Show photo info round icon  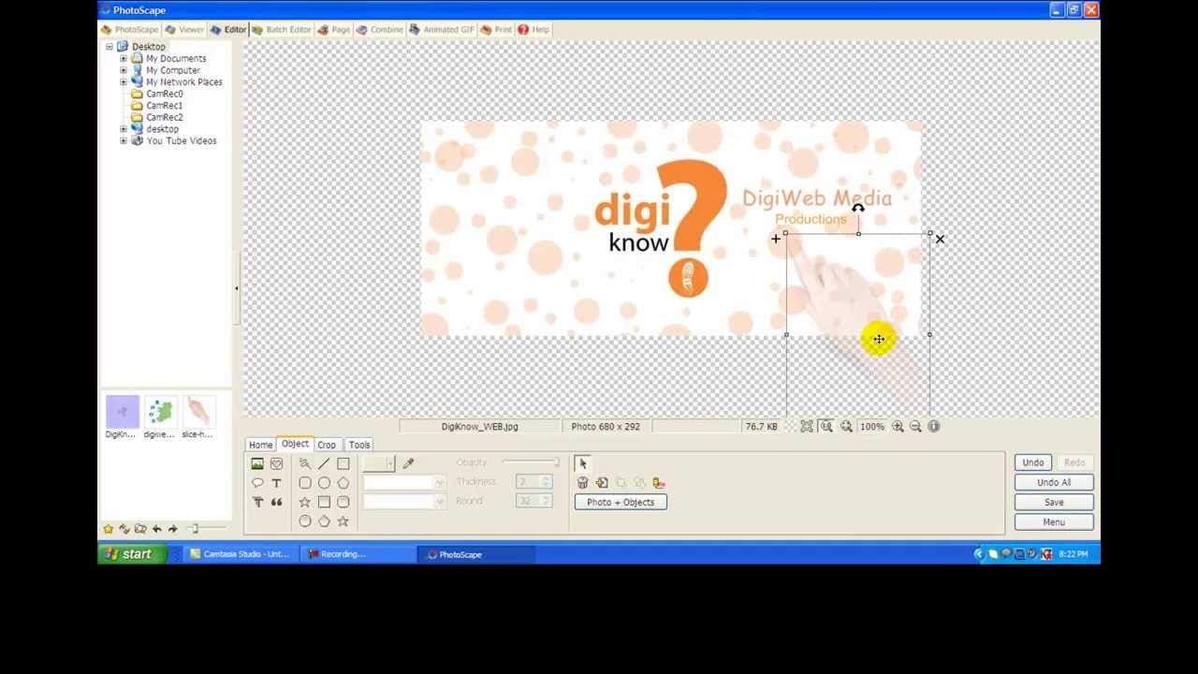934,427
